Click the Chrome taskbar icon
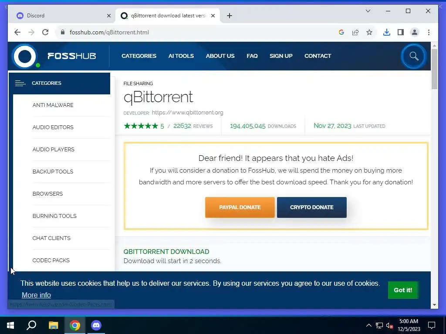The width and height of the screenshot is (446, 334). click(75, 325)
